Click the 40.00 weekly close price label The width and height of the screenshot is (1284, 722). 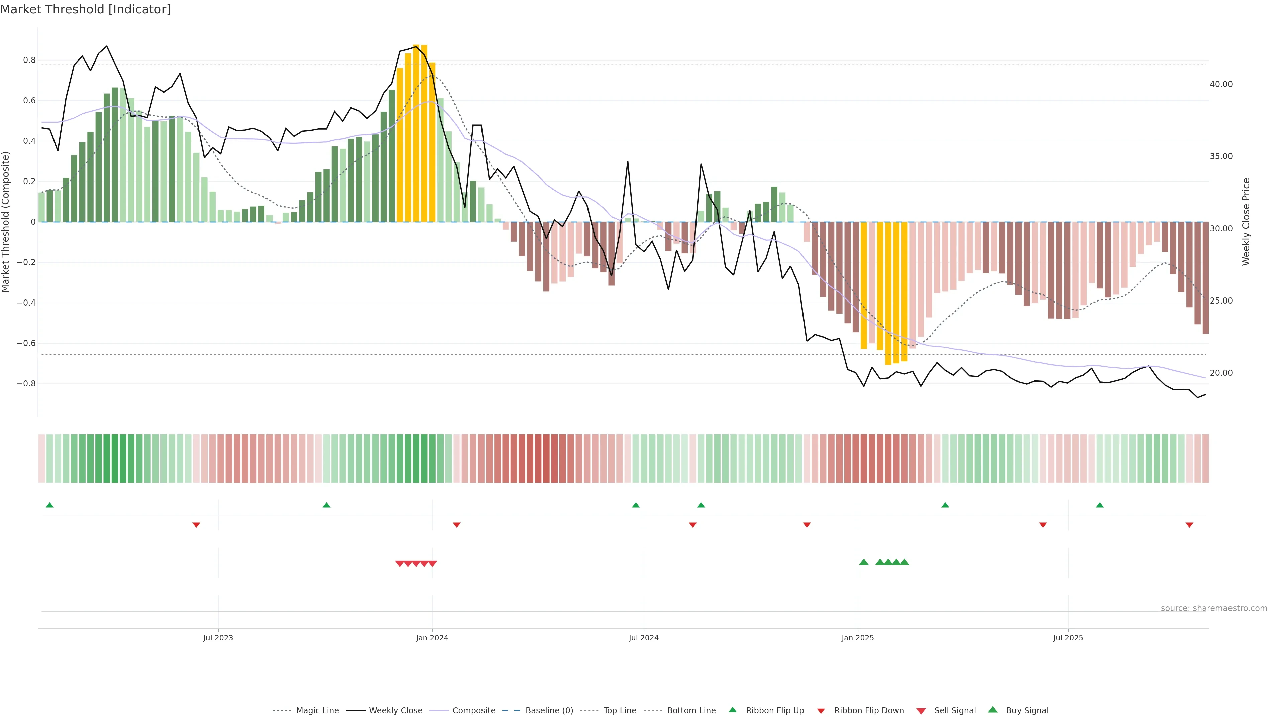[x=1221, y=84]
